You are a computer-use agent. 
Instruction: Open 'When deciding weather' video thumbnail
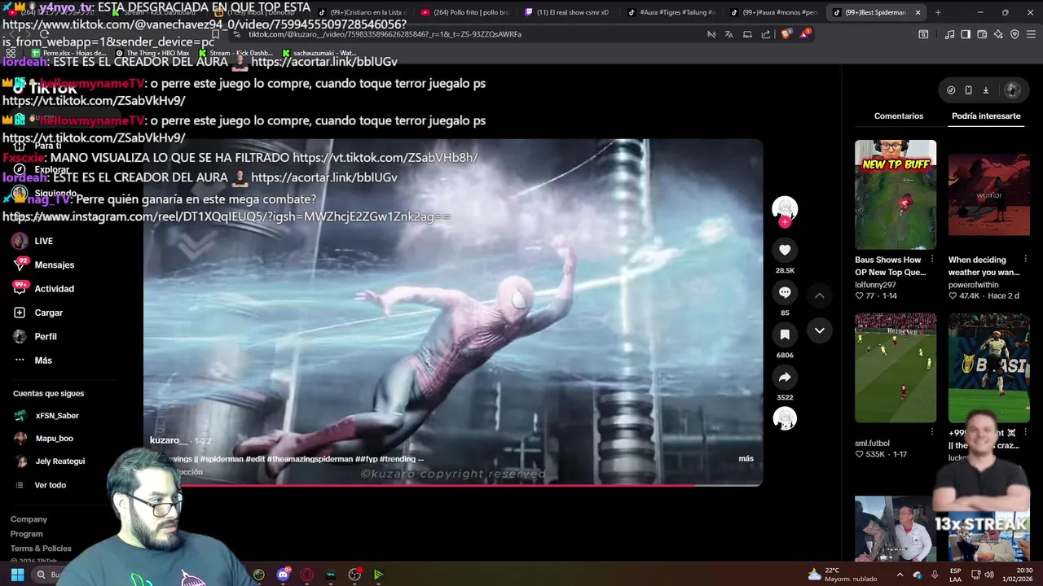pos(989,194)
